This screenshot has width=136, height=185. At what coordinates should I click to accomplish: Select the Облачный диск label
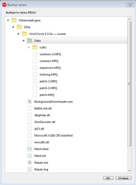[30, 20]
